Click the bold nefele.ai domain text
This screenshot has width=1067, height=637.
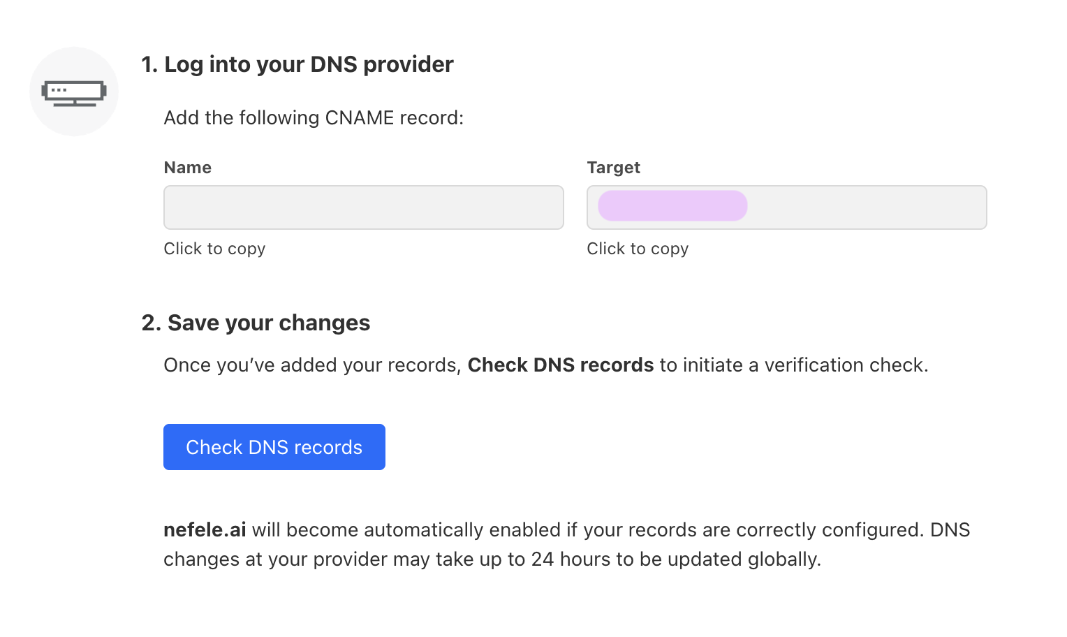205,530
